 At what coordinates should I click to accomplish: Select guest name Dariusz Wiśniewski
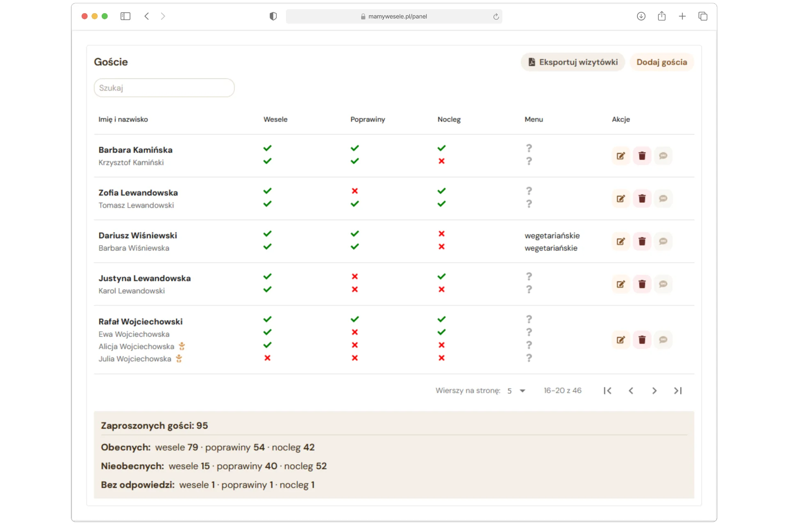(x=137, y=235)
